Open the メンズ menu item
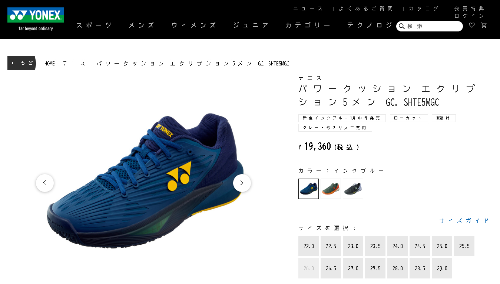The width and height of the screenshot is (500, 284). 141,25
